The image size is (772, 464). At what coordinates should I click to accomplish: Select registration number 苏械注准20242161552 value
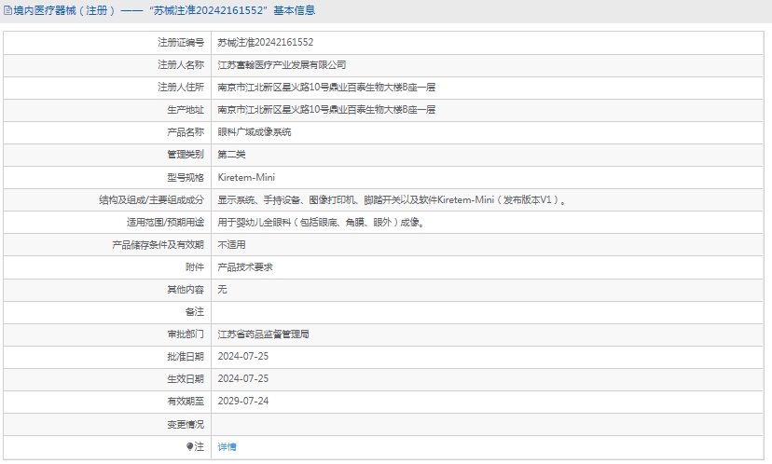click(265, 43)
